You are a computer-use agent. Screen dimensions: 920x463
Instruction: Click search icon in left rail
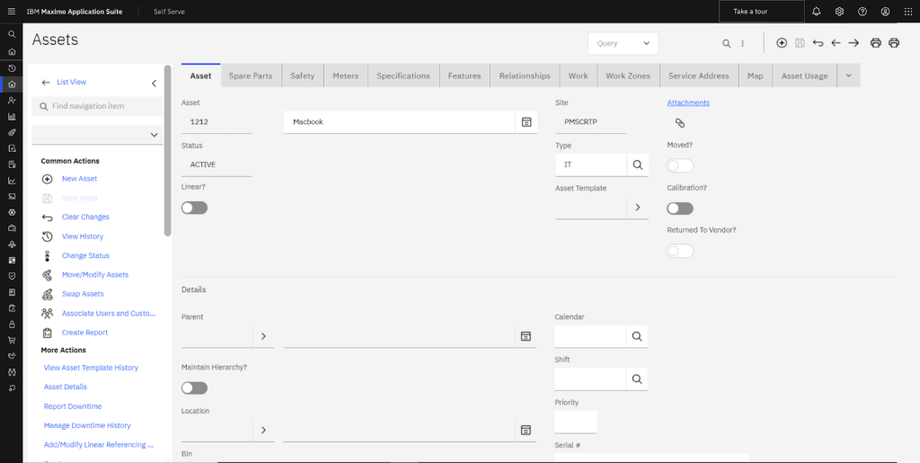(x=11, y=34)
